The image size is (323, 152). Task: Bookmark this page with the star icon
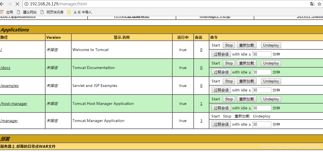pyautogui.click(x=320, y=4)
